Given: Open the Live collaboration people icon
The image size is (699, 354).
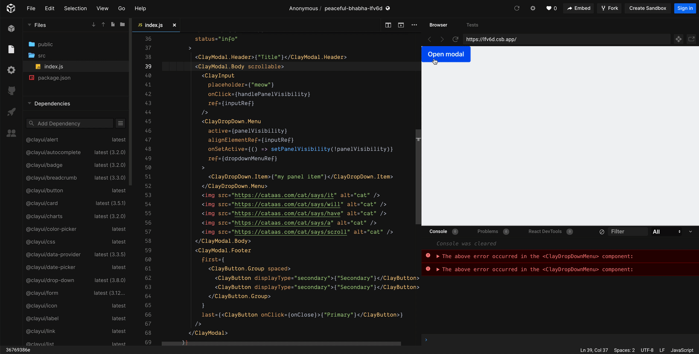Looking at the screenshot, I should [11, 133].
